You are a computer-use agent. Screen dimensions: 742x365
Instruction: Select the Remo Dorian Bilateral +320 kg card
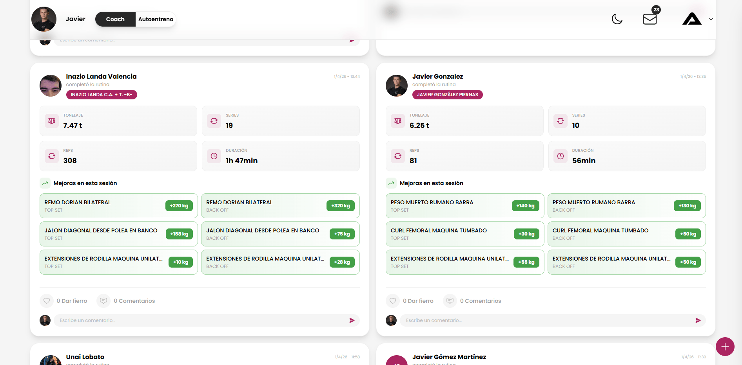tap(280, 206)
